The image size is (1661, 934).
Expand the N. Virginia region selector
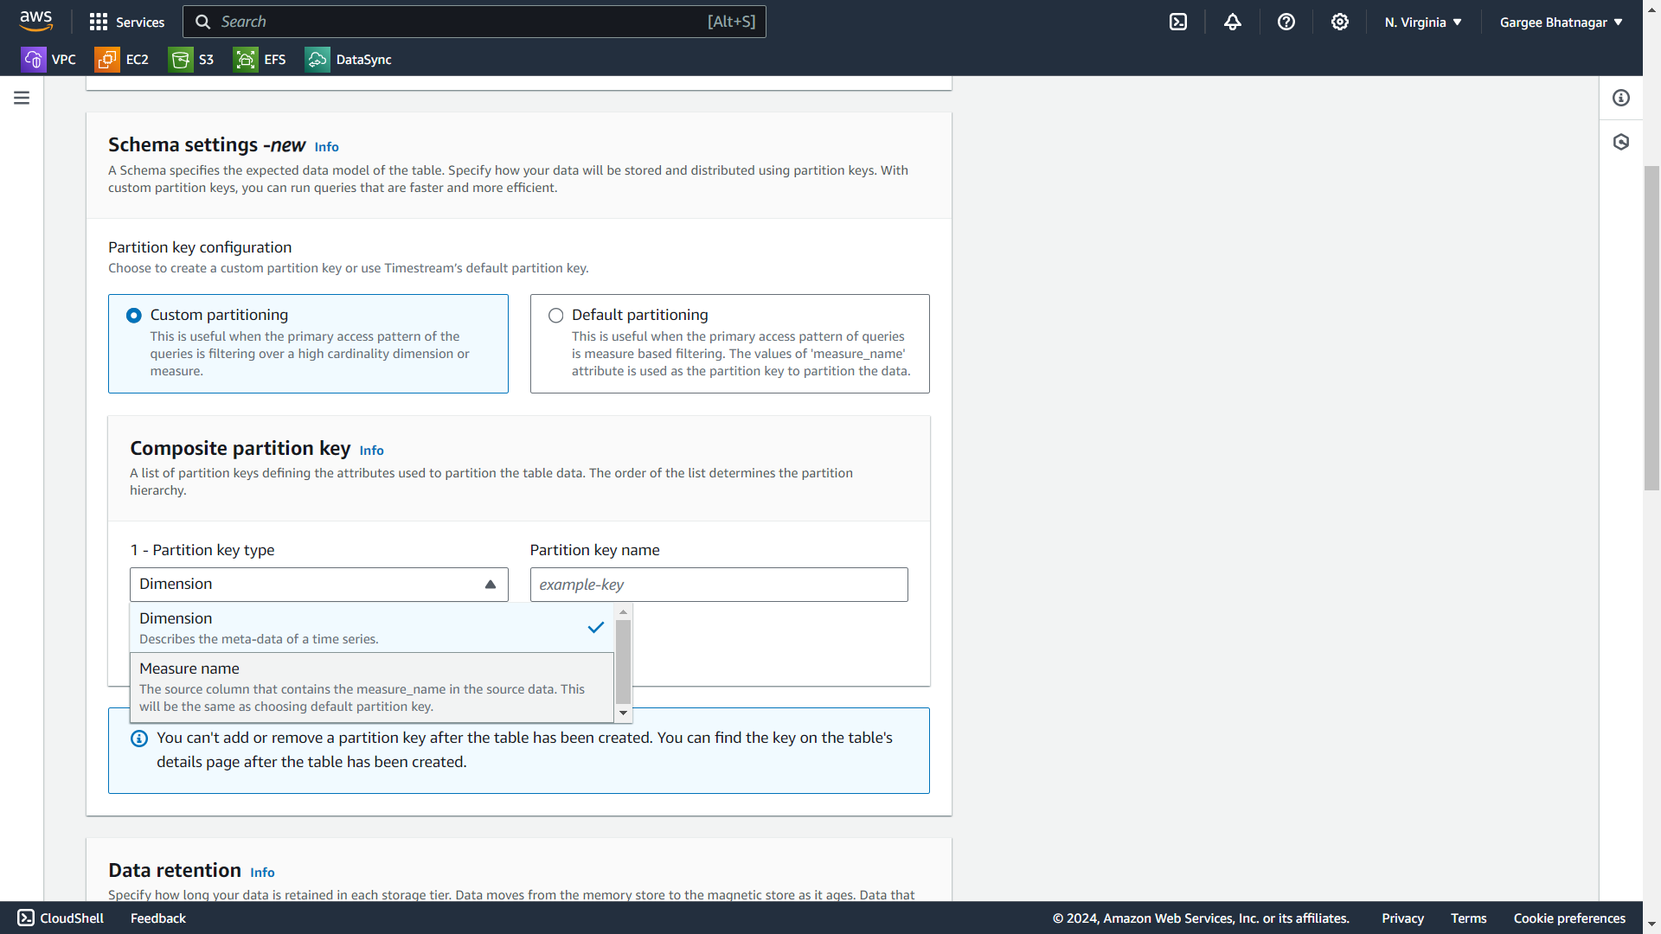pyautogui.click(x=1423, y=22)
